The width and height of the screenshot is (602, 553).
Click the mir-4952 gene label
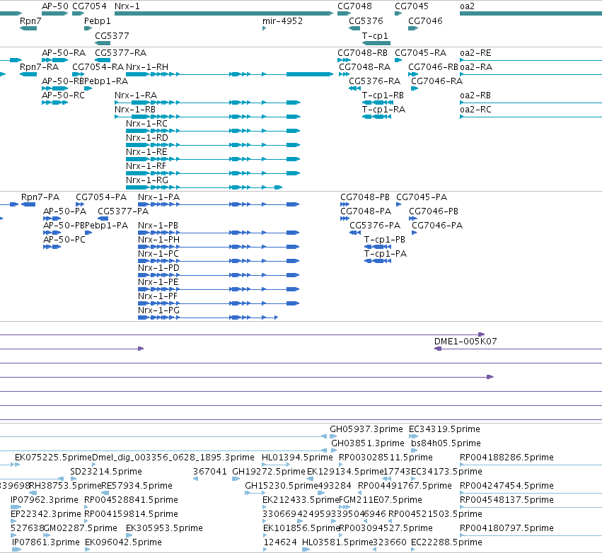(x=282, y=21)
